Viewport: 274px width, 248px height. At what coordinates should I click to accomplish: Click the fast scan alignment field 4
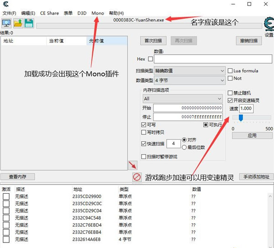click(174, 144)
